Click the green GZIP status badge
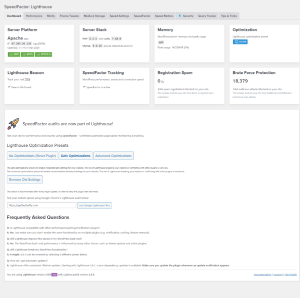 pos(14,54)
